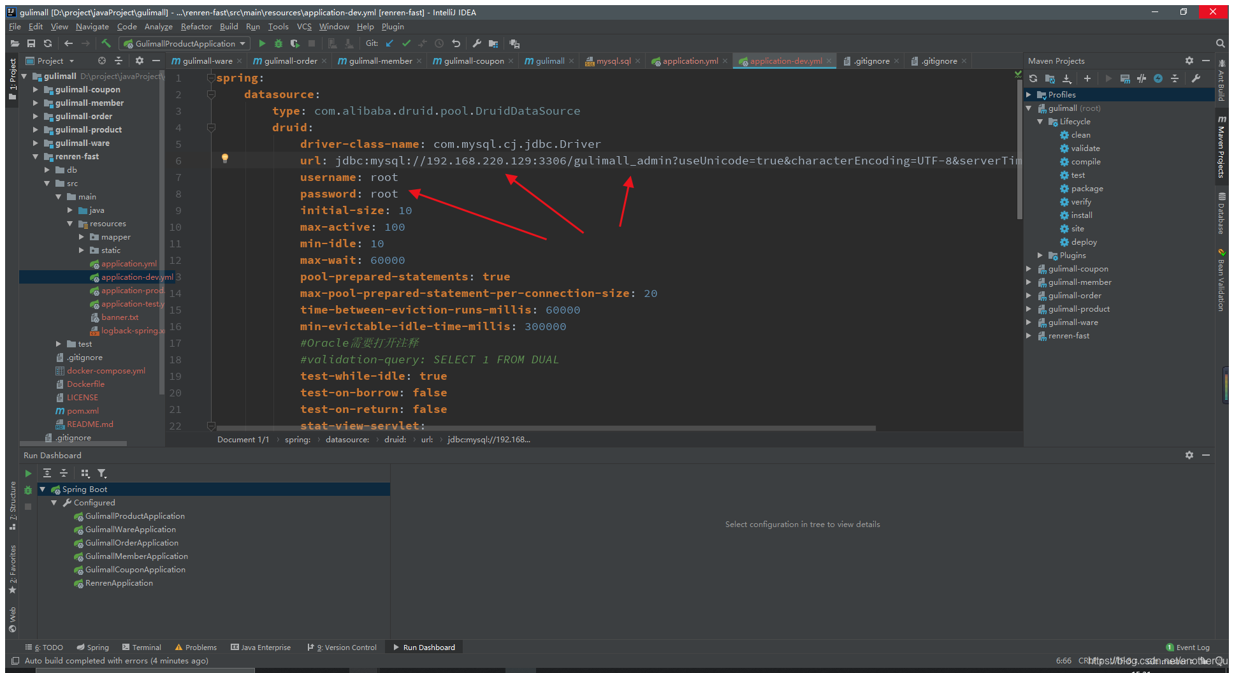The image size is (1234, 673).
Task: Click scroll-from-source target icon in Project panel
Action: coord(102,61)
